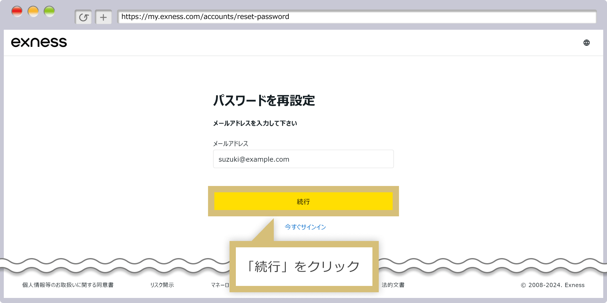Click the パスワードを再設定 heading

[264, 101]
